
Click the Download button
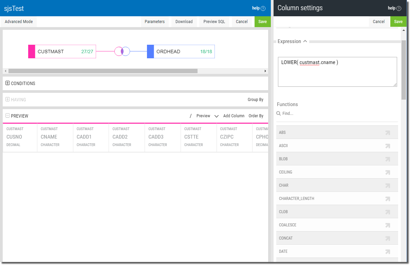click(184, 21)
